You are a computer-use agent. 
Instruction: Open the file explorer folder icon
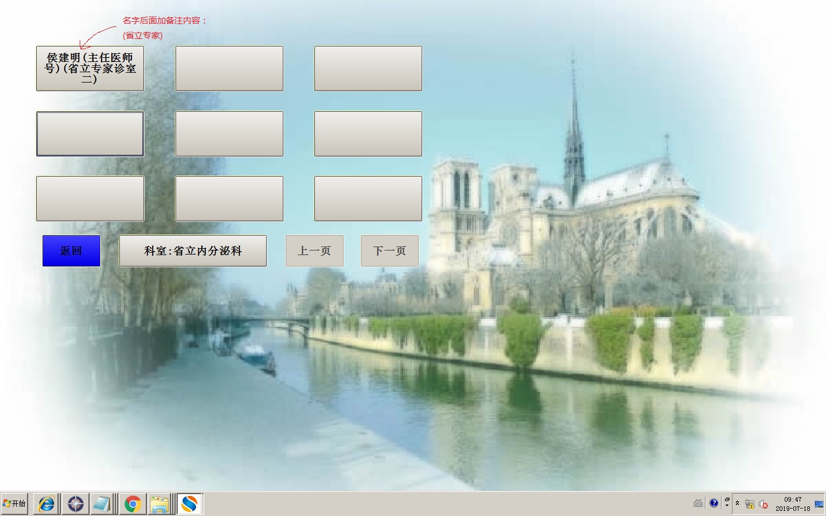tap(159, 504)
